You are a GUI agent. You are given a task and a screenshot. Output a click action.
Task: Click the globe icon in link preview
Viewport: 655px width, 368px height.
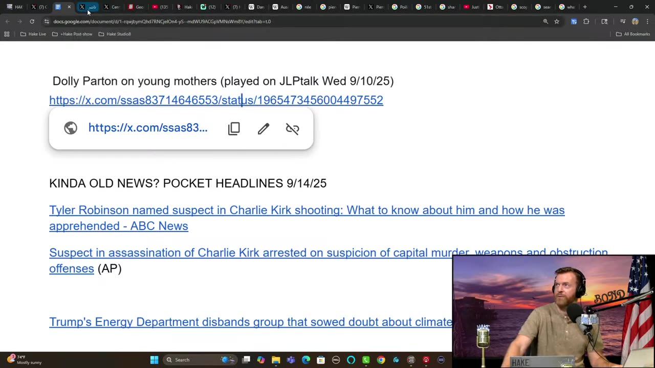pos(71,128)
